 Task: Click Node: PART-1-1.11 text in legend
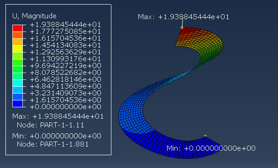[50, 125]
